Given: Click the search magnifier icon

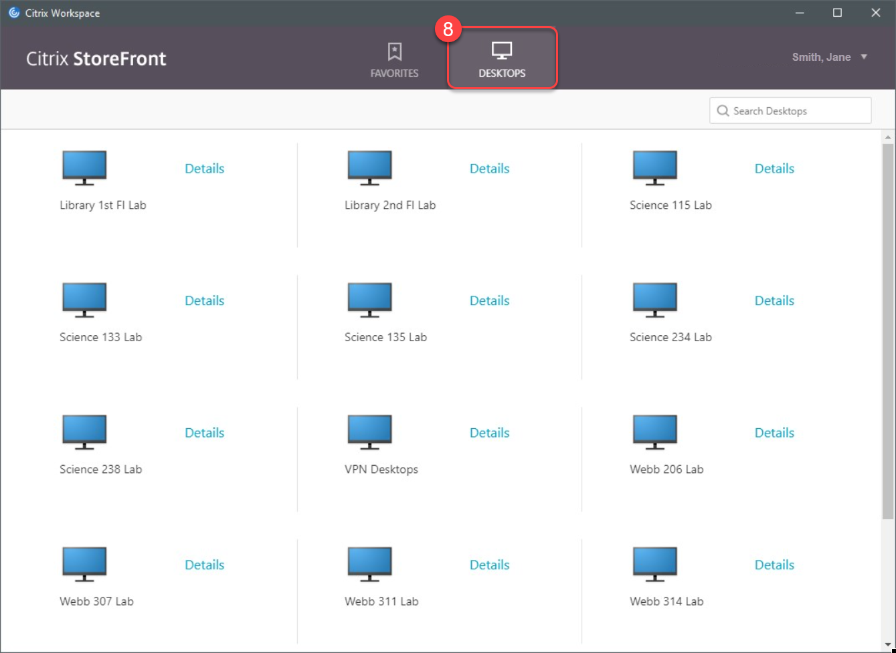Looking at the screenshot, I should tap(723, 111).
